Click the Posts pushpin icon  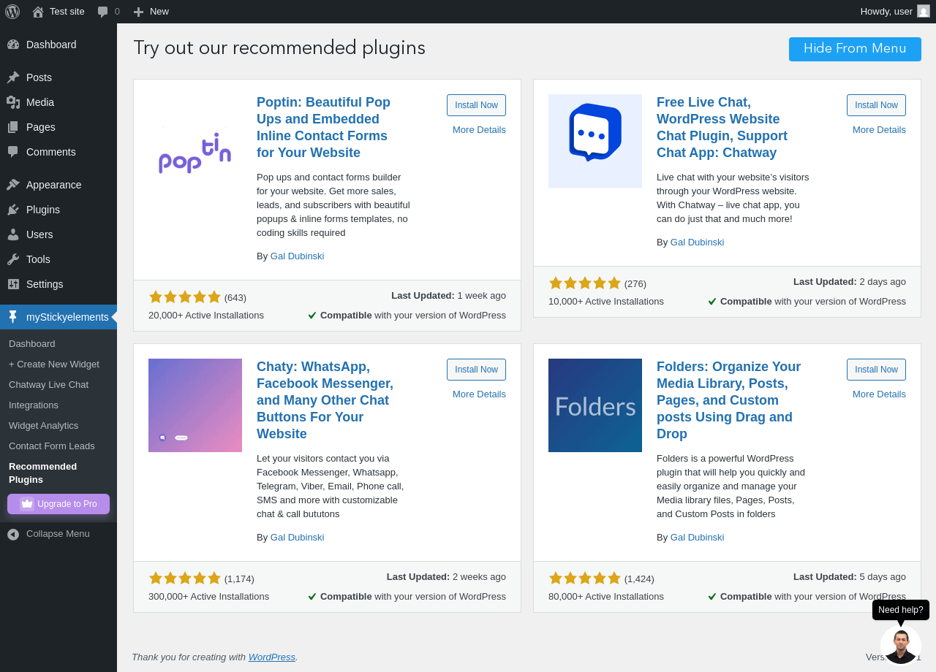click(x=13, y=77)
